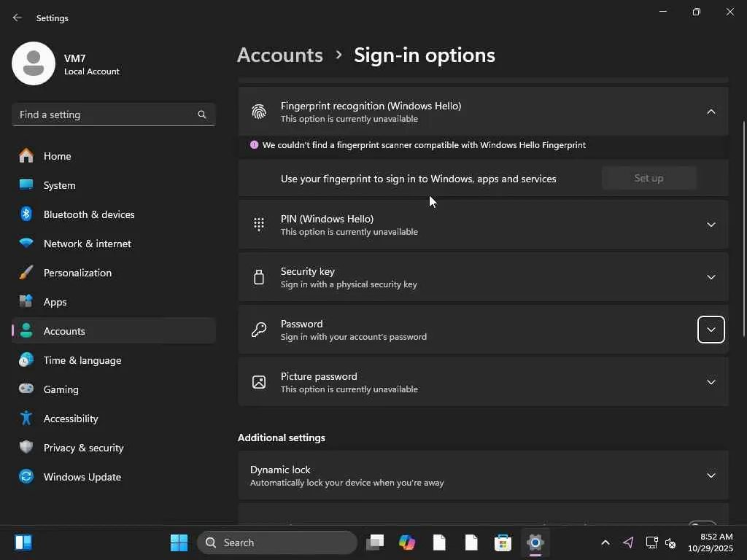Collapse Fingerprint recognition section chevron

click(x=711, y=112)
